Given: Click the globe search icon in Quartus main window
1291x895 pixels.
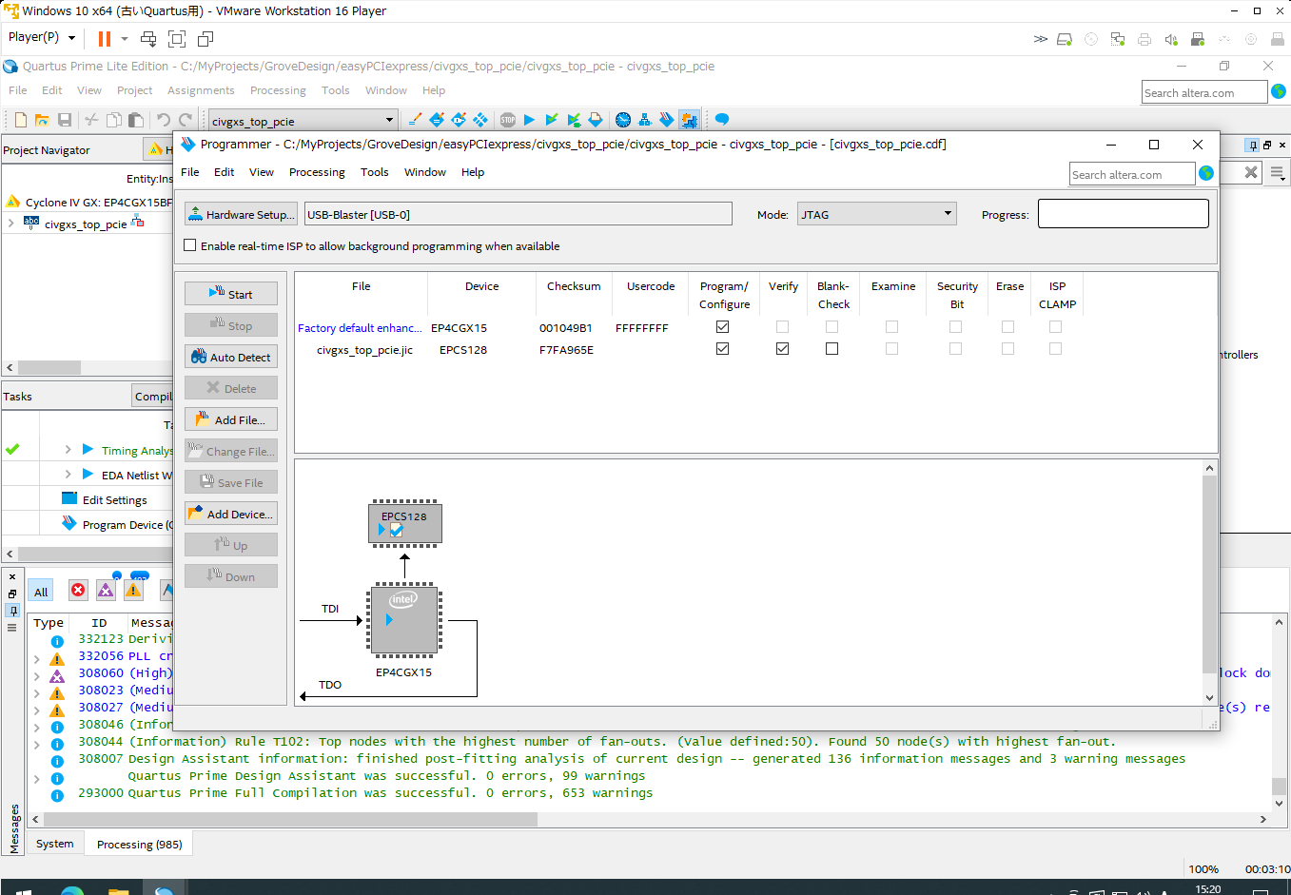Looking at the screenshot, I should 1279,91.
